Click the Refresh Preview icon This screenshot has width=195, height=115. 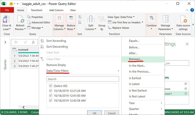click(21, 19)
